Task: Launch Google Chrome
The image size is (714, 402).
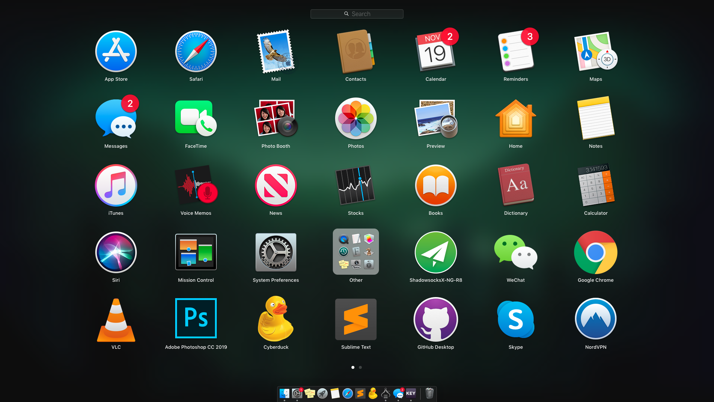Action: [x=596, y=252]
